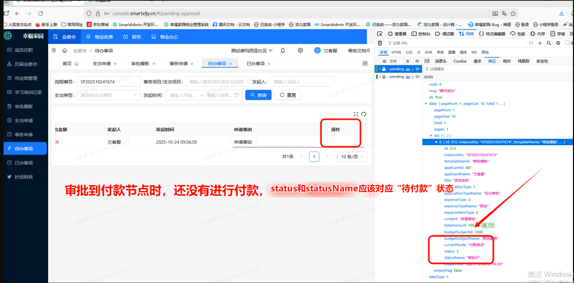Click the tab grid layout icon
Viewport: 574px width, 283px height.
[365, 63]
